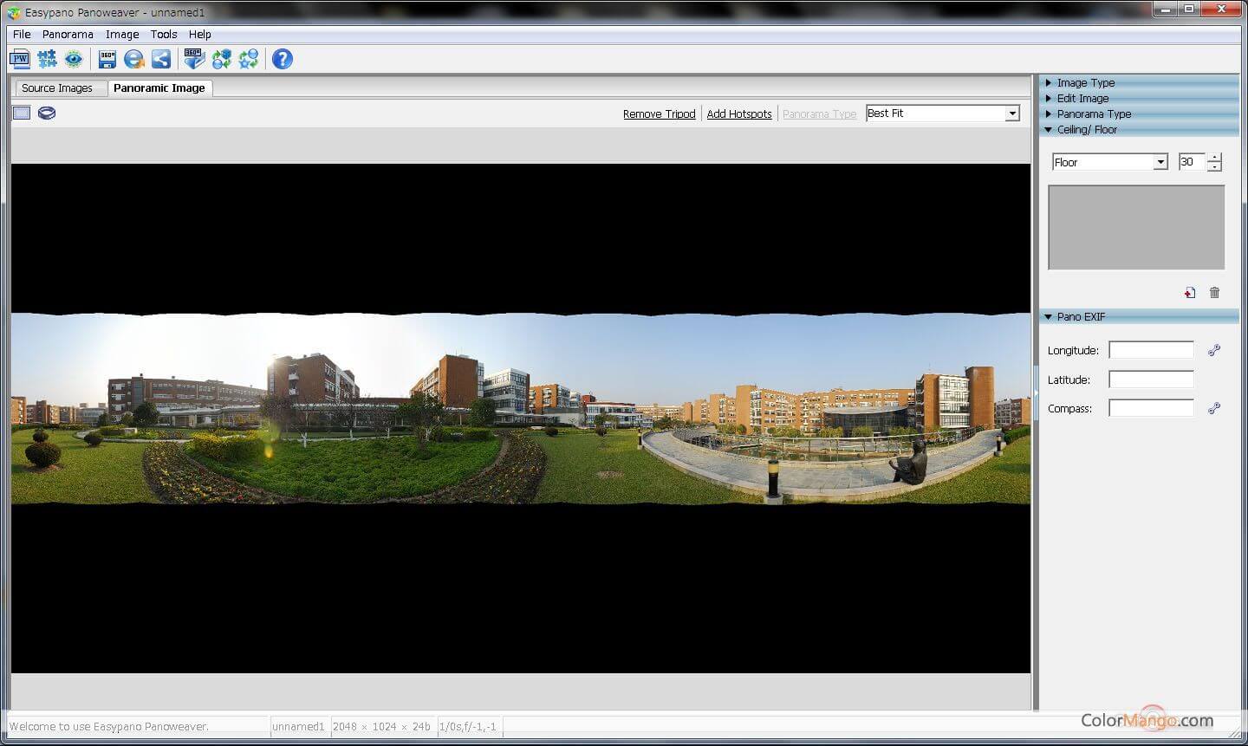The image size is (1248, 746).
Task: Click the browser globe publish icon
Action: click(x=133, y=59)
